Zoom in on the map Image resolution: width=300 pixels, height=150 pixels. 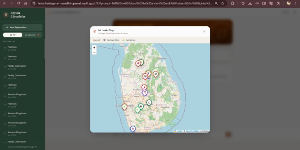coord(94,48)
